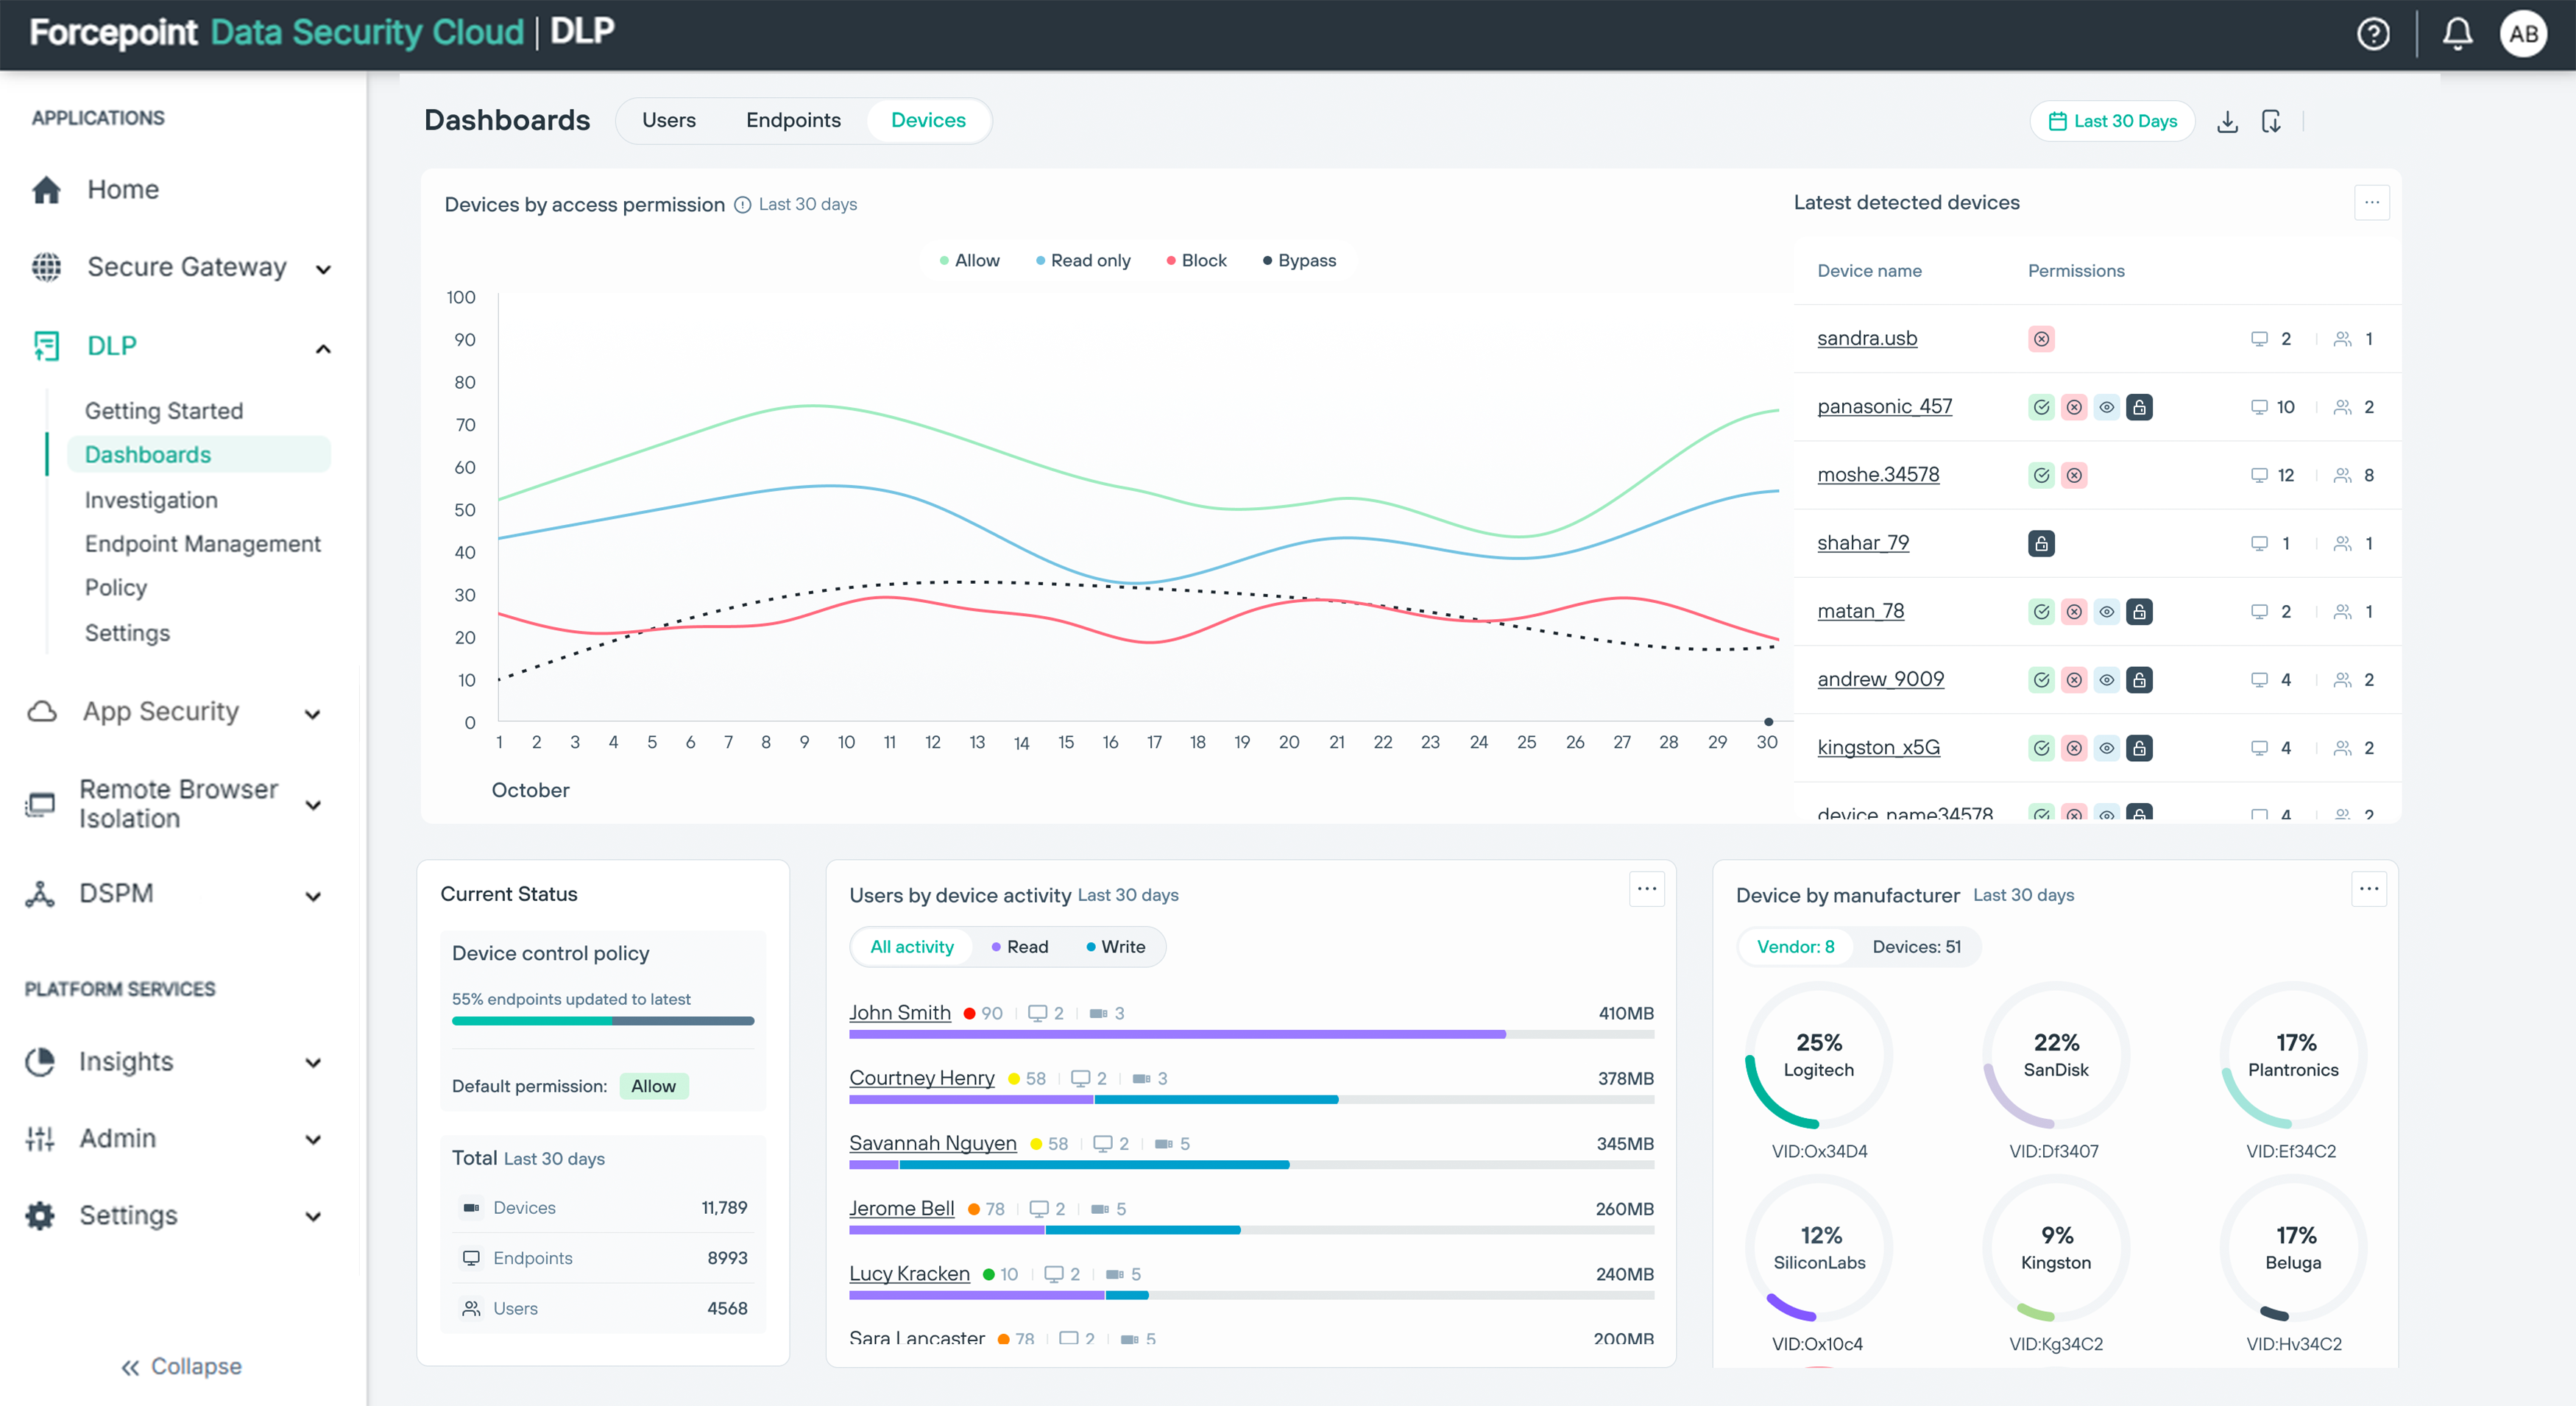Click the 25% Logitech manufacturer gauge
Screen dimensions: 2576x1406
pos(1818,1055)
